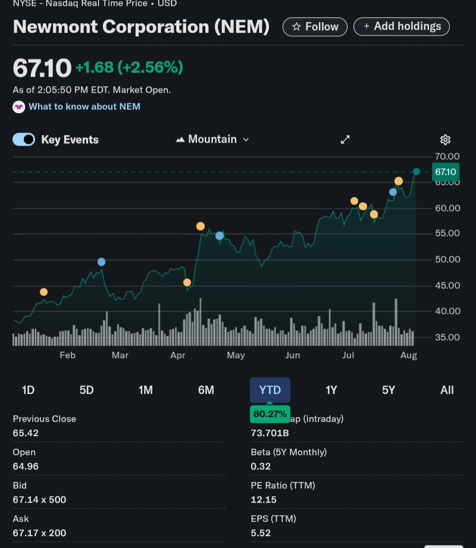476x548 pixels.
Task: Click the blue event marker in late July
Action: pos(393,192)
